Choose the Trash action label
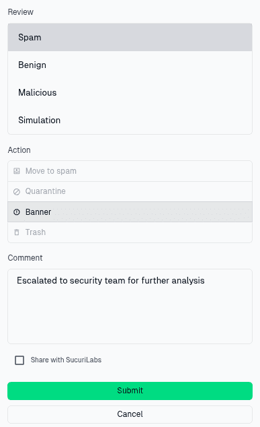The height and width of the screenshot is (427, 260). click(x=36, y=232)
